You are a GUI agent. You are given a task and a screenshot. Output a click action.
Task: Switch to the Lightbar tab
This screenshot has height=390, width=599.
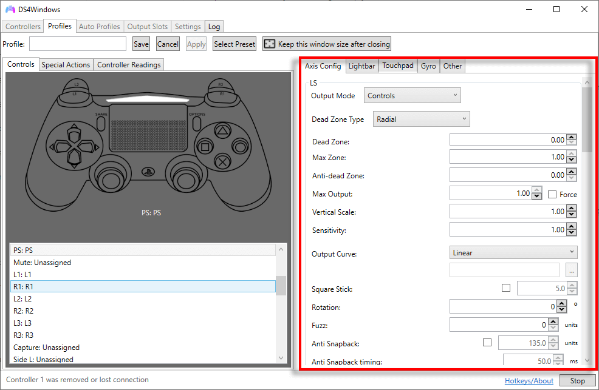tap(361, 66)
